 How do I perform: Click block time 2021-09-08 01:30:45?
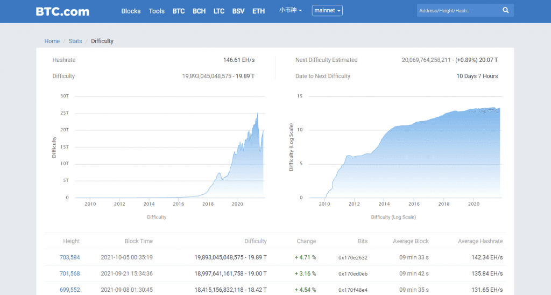[x=127, y=290]
